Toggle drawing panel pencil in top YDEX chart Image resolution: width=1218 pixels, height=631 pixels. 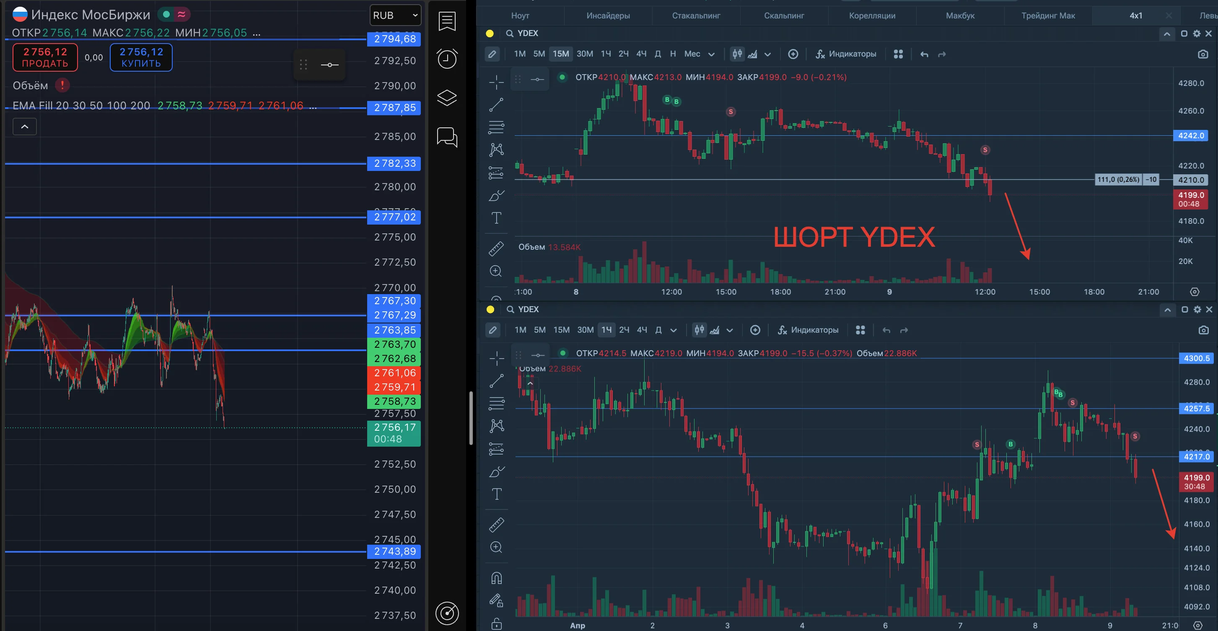pyautogui.click(x=492, y=54)
